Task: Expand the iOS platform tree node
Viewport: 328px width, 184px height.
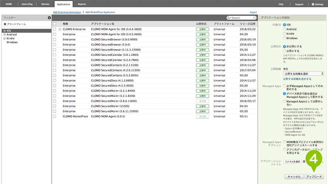Action: (4, 31)
